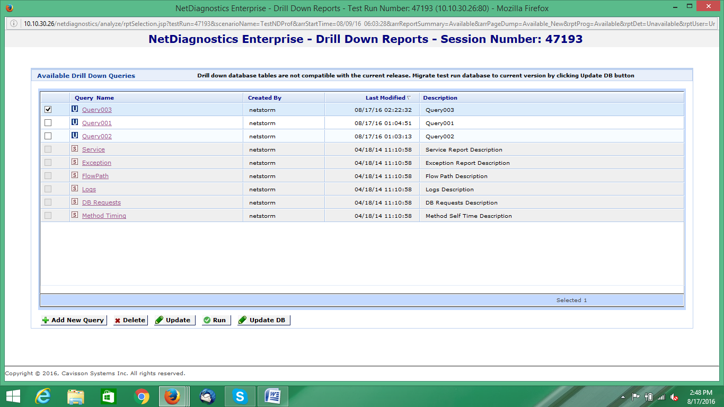Open the FlowPath report link
This screenshot has height=407, width=724.
click(x=95, y=176)
